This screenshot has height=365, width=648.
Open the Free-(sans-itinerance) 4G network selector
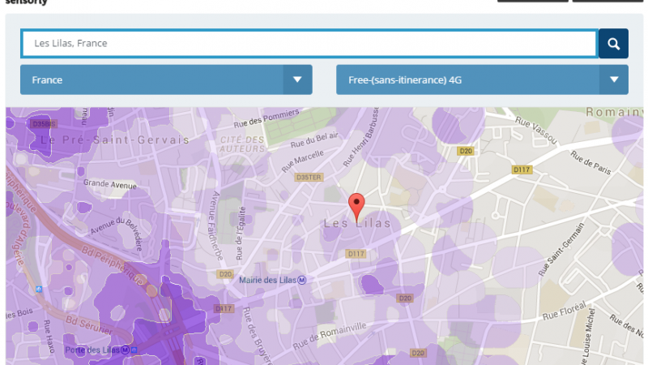click(x=468, y=79)
